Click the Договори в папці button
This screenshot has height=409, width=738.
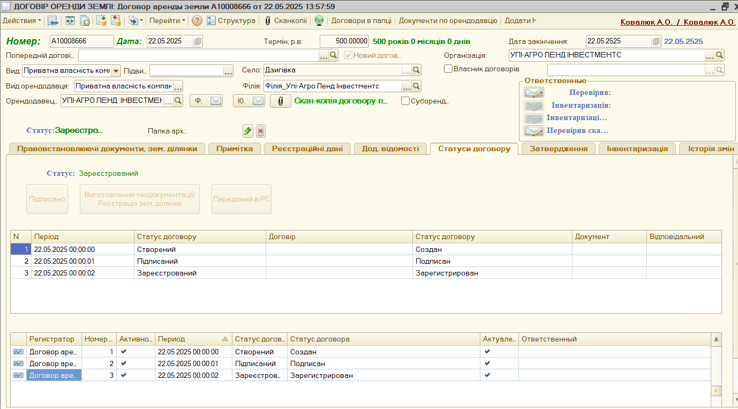(x=362, y=21)
